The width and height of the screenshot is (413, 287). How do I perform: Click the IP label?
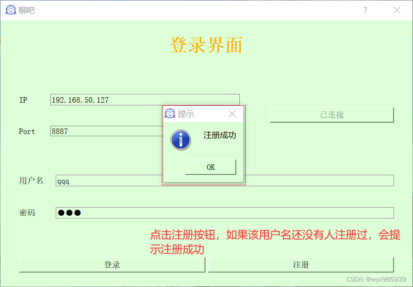pos(23,100)
